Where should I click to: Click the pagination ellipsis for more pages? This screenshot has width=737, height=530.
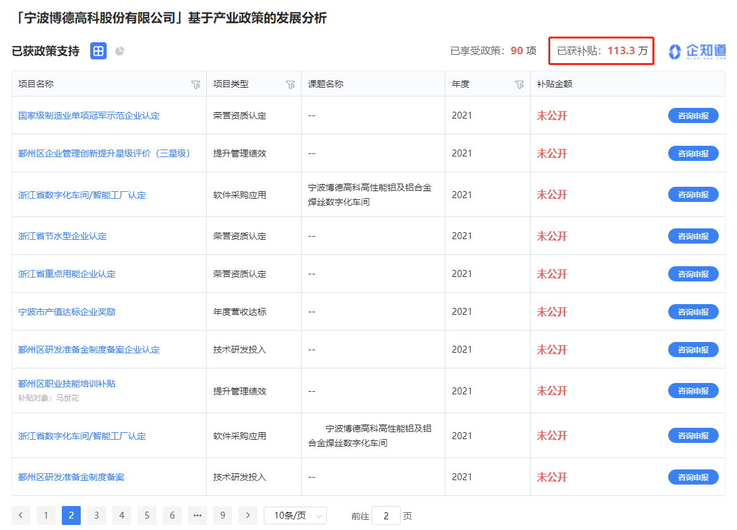point(198,515)
